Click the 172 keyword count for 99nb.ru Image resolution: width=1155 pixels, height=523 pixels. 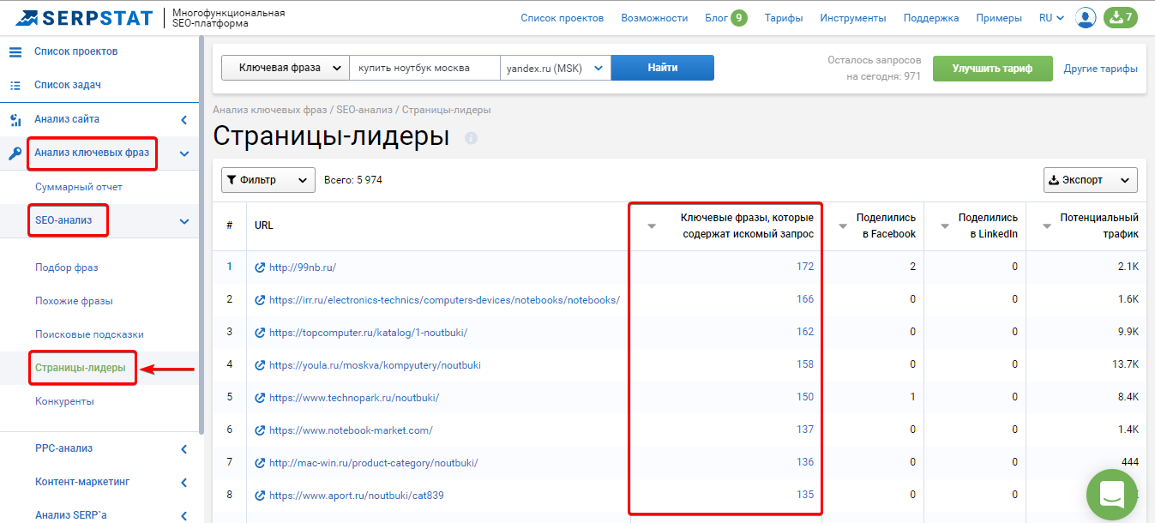click(804, 267)
